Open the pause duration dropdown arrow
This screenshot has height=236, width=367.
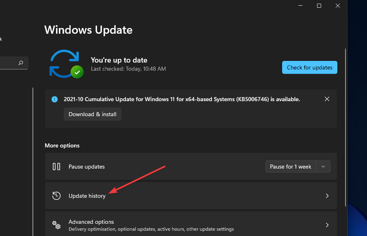point(323,167)
